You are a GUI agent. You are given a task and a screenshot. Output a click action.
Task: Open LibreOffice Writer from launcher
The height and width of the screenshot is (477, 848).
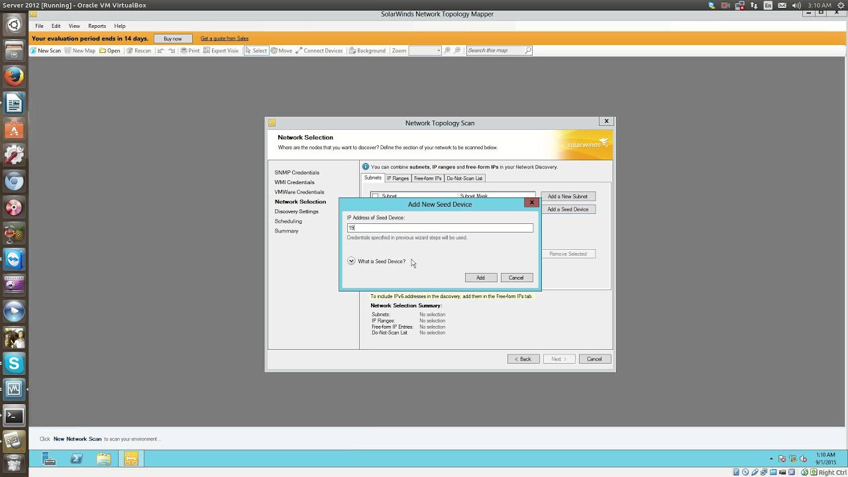pyautogui.click(x=14, y=103)
